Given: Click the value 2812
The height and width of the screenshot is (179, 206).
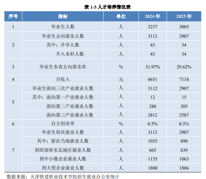Looking at the screenshot, I should click(x=152, y=115).
